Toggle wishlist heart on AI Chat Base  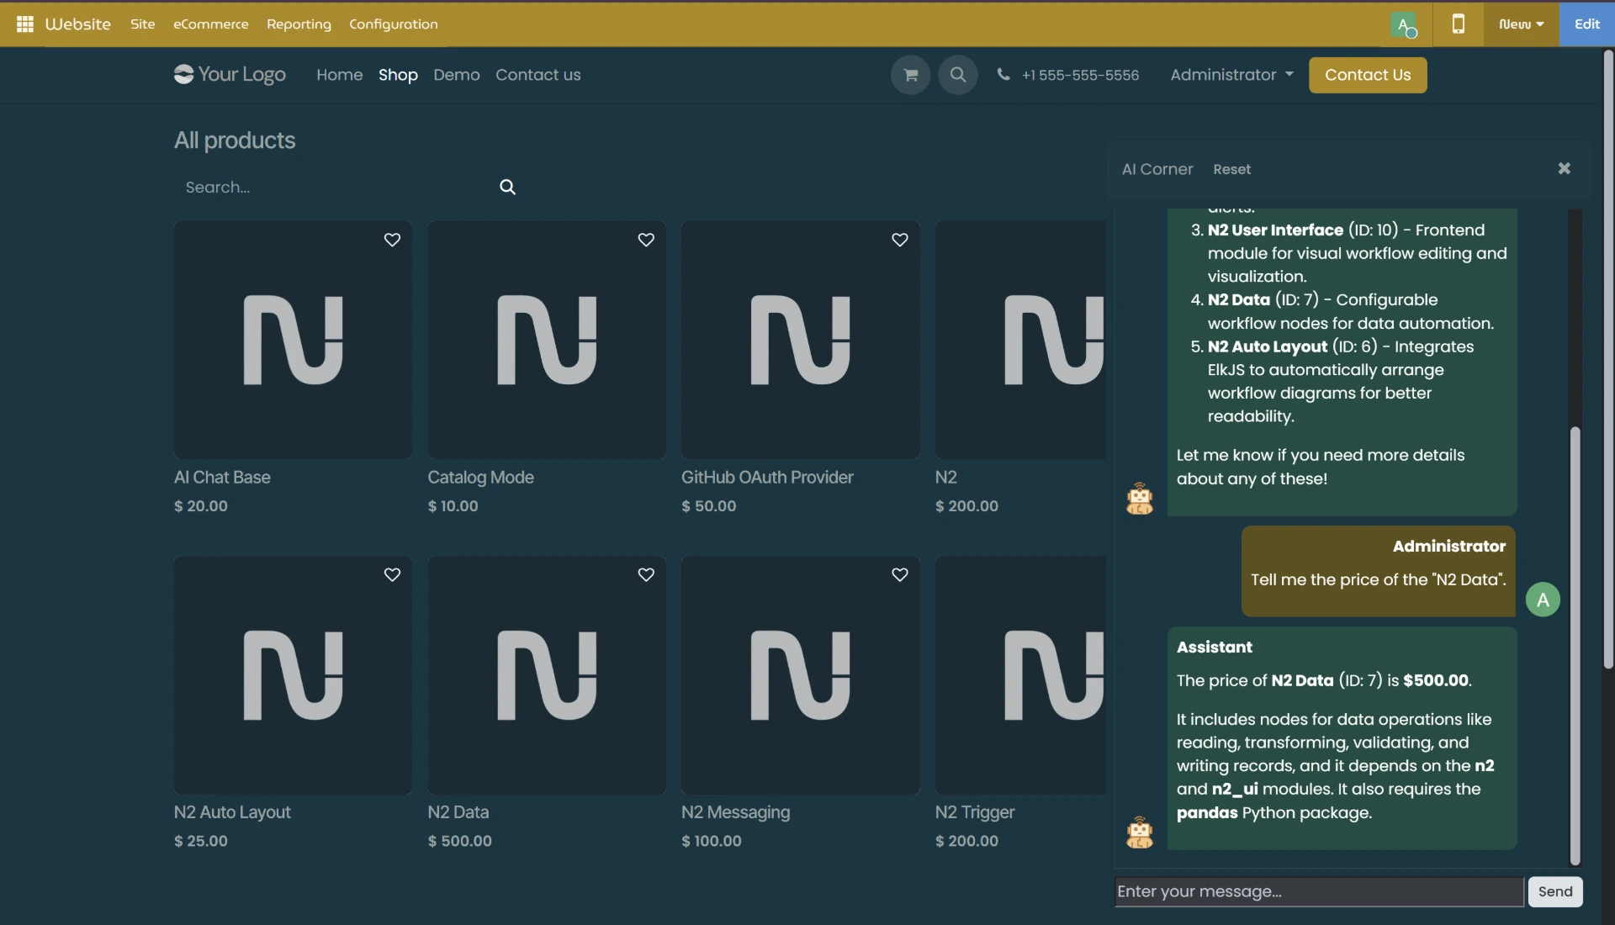click(392, 240)
